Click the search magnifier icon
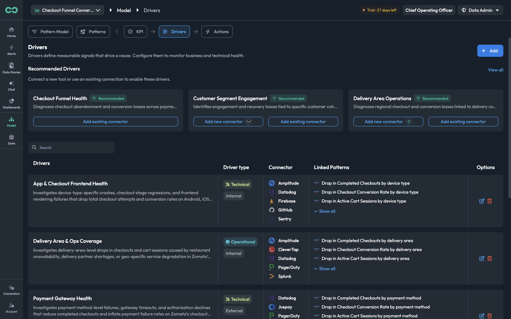The height and width of the screenshot is (319, 511). click(x=34, y=147)
